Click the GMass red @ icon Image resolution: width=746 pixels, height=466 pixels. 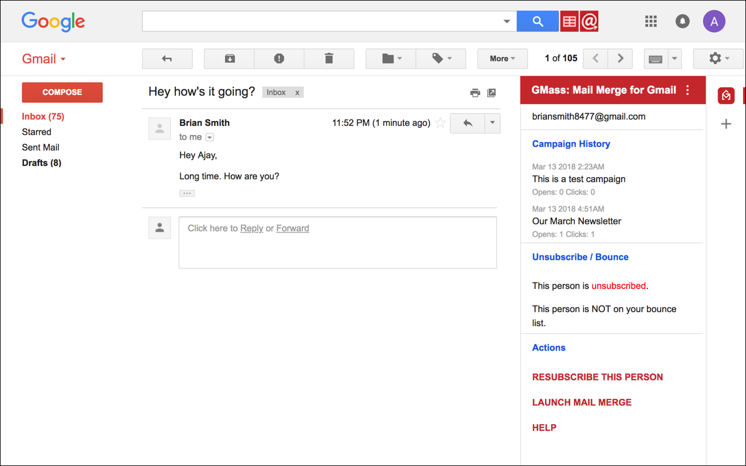[589, 22]
